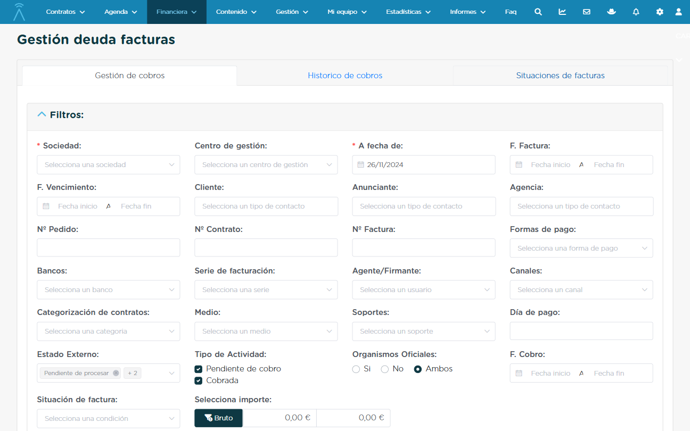
Task: Open the Canales dropdown
Action: tap(581, 290)
